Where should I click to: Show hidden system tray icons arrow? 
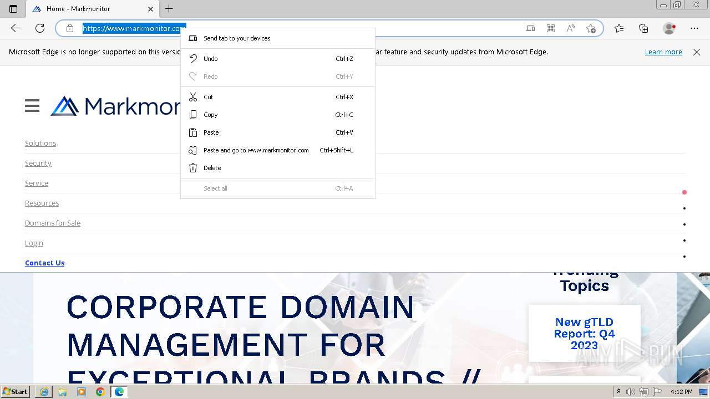click(x=618, y=392)
